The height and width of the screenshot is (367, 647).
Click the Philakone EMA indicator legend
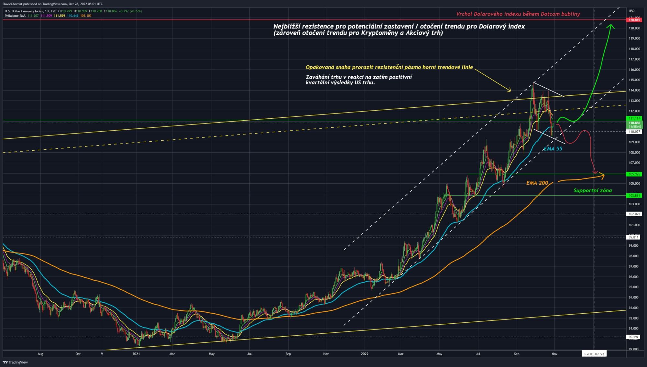pos(15,16)
